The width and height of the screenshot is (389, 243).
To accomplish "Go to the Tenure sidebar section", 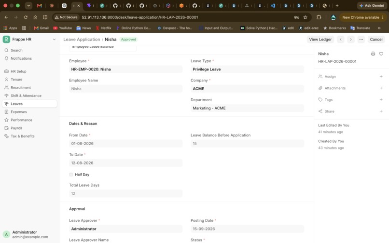I will 16,80.
